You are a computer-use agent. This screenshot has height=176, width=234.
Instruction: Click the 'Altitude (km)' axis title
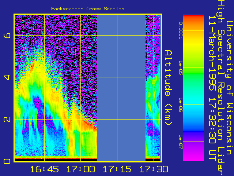pyautogui.click(x=168, y=88)
